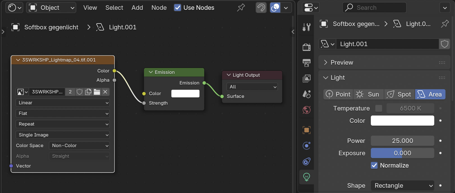Screen dimensions: 455x193
Task: Click the light Color swatch in properties
Action: click(x=403, y=121)
